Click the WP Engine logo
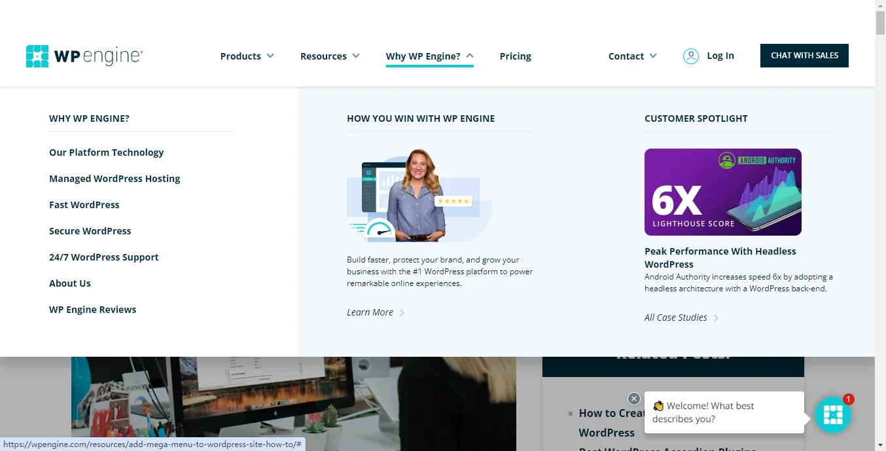Image resolution: width=886 pixels, height=451 pixels. pos(84,56)
